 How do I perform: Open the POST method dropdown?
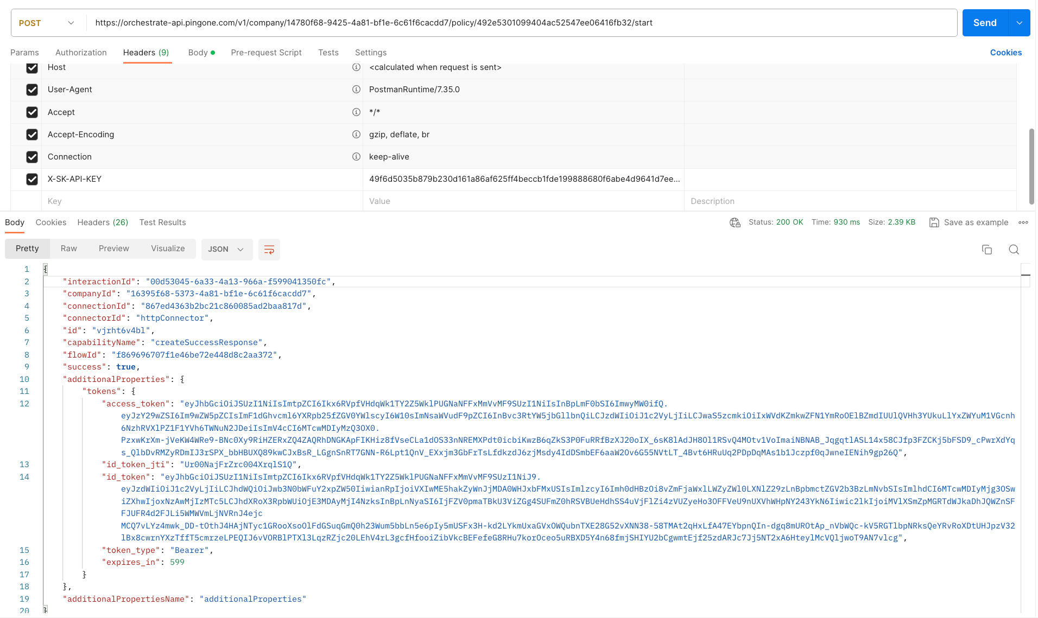pyautogui.click(x=47, y=23)
